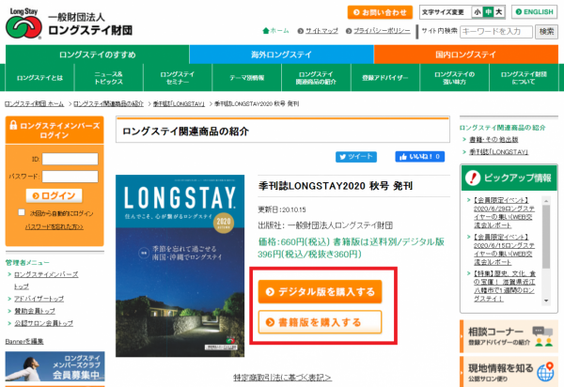564x387 pixels.
Task: Set font size to 小
Action: pyautogui.click(x=478, y=12)
